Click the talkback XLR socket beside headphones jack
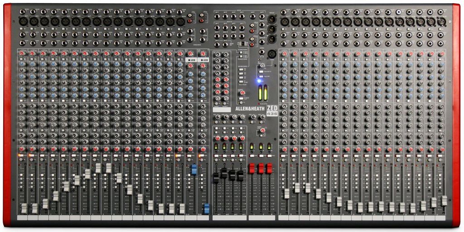This screenshot has width=464, height=232. pos(271,54)
